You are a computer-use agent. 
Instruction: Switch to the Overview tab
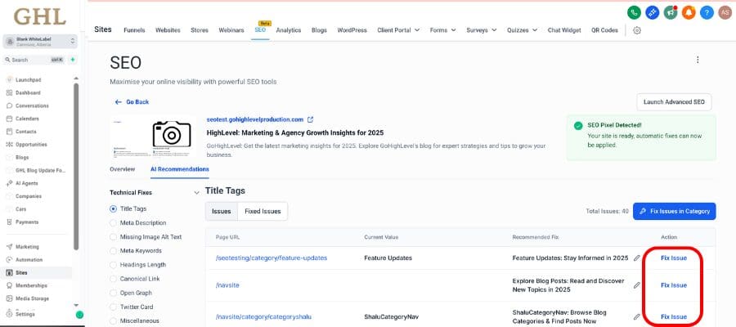[x=122, y=169]
